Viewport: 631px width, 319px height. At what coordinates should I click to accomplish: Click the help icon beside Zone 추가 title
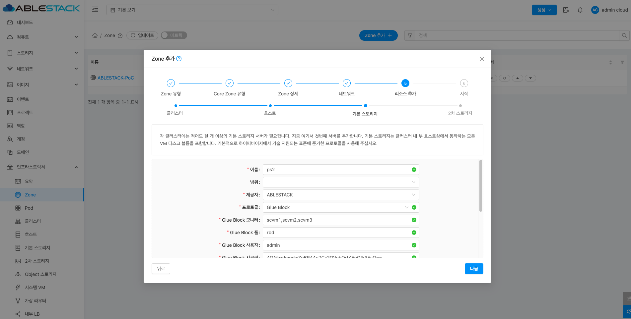click(179, 59)
